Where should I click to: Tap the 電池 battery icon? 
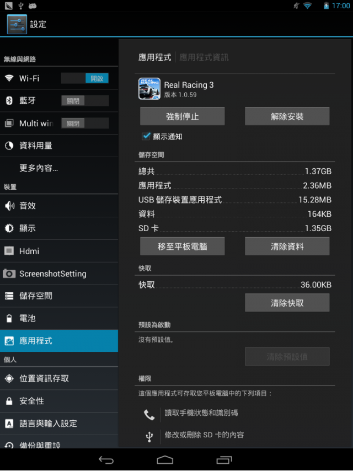click(9, 318)
